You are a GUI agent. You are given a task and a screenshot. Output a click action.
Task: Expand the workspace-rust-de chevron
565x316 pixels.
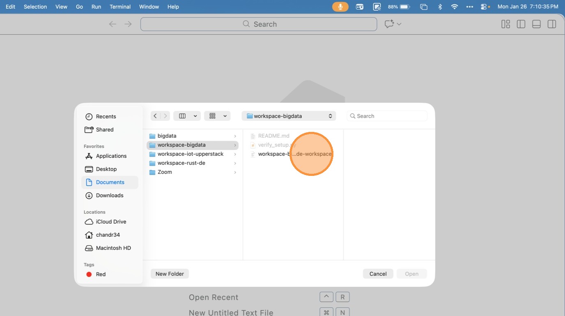point(235,163)
